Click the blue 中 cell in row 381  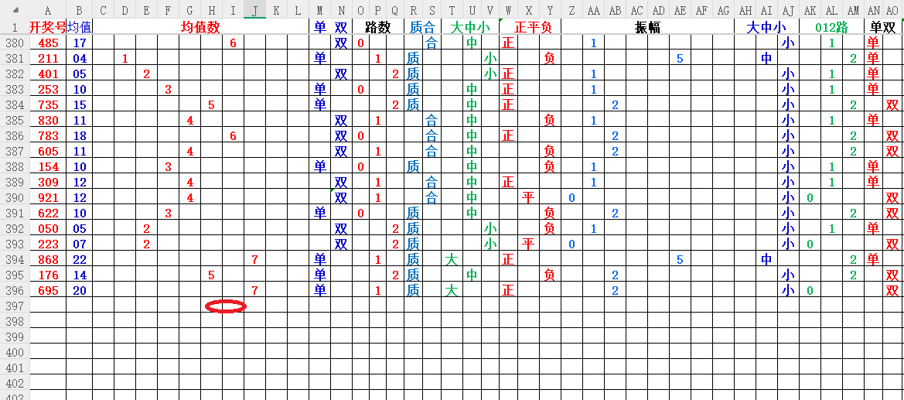pyautogui.click(x=766, y=58)
